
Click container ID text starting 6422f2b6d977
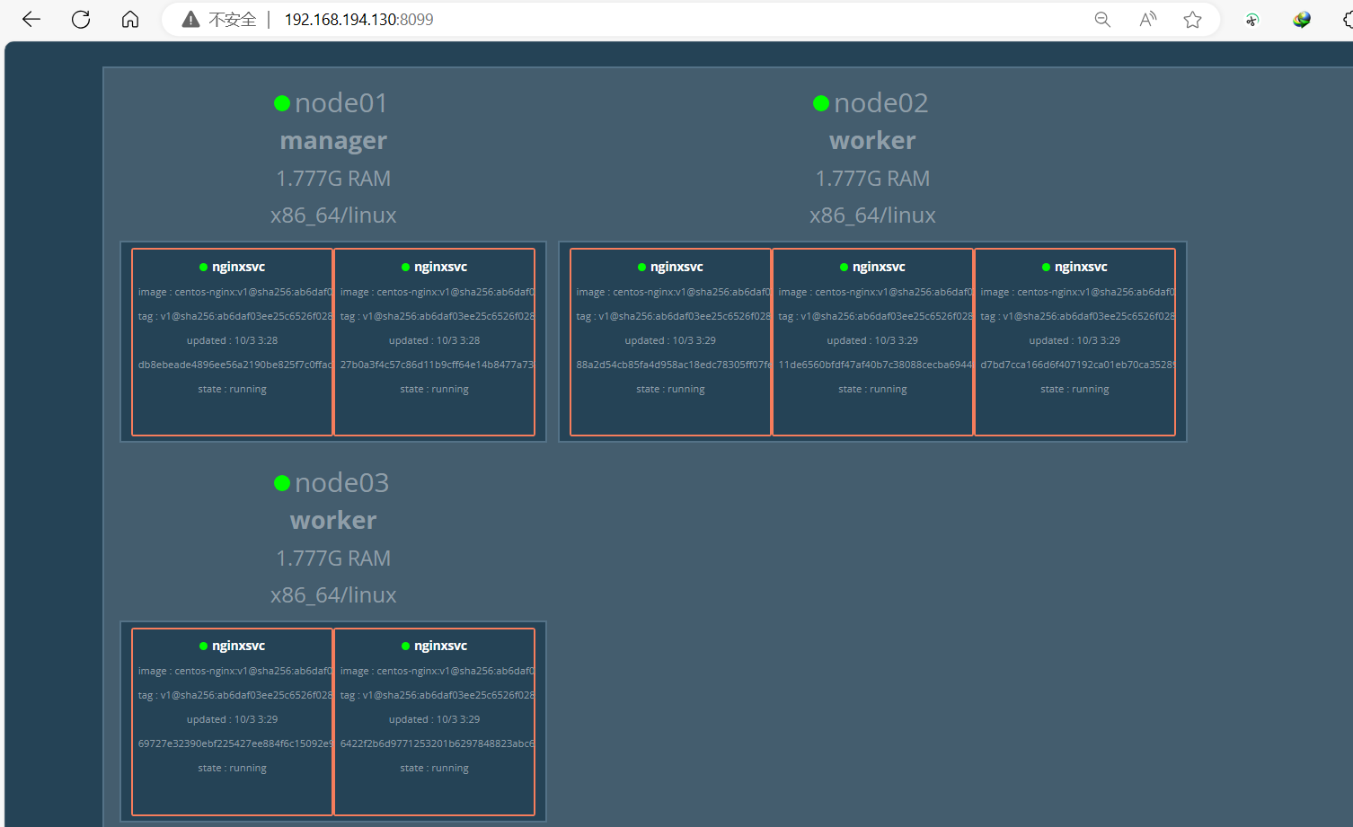click(x=438, y=743)
